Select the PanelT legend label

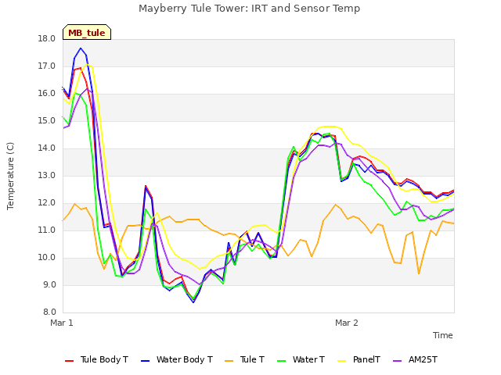366,359
